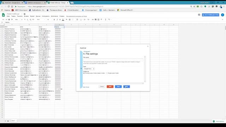The width and height of the screenshot is (226, 127).
Task: Click the insert link icon
Action: pyautogui.click(x=93, y=20)
